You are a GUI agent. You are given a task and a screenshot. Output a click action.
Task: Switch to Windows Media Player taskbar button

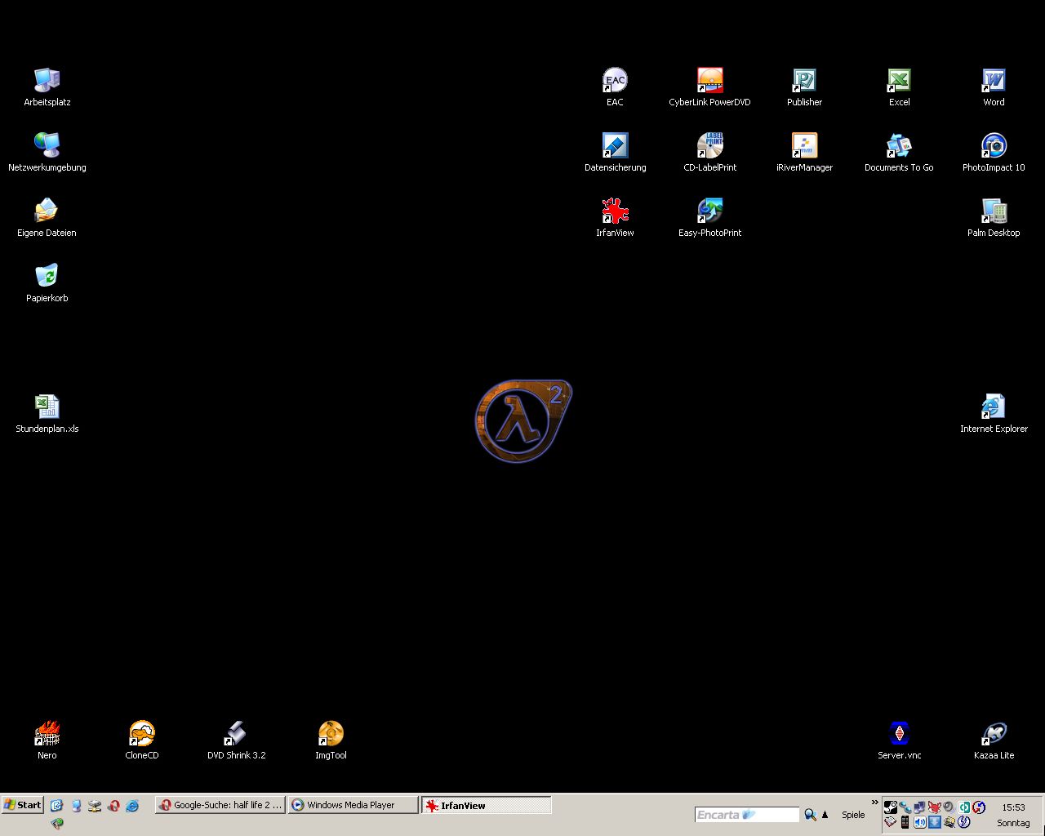pos(352,805)
